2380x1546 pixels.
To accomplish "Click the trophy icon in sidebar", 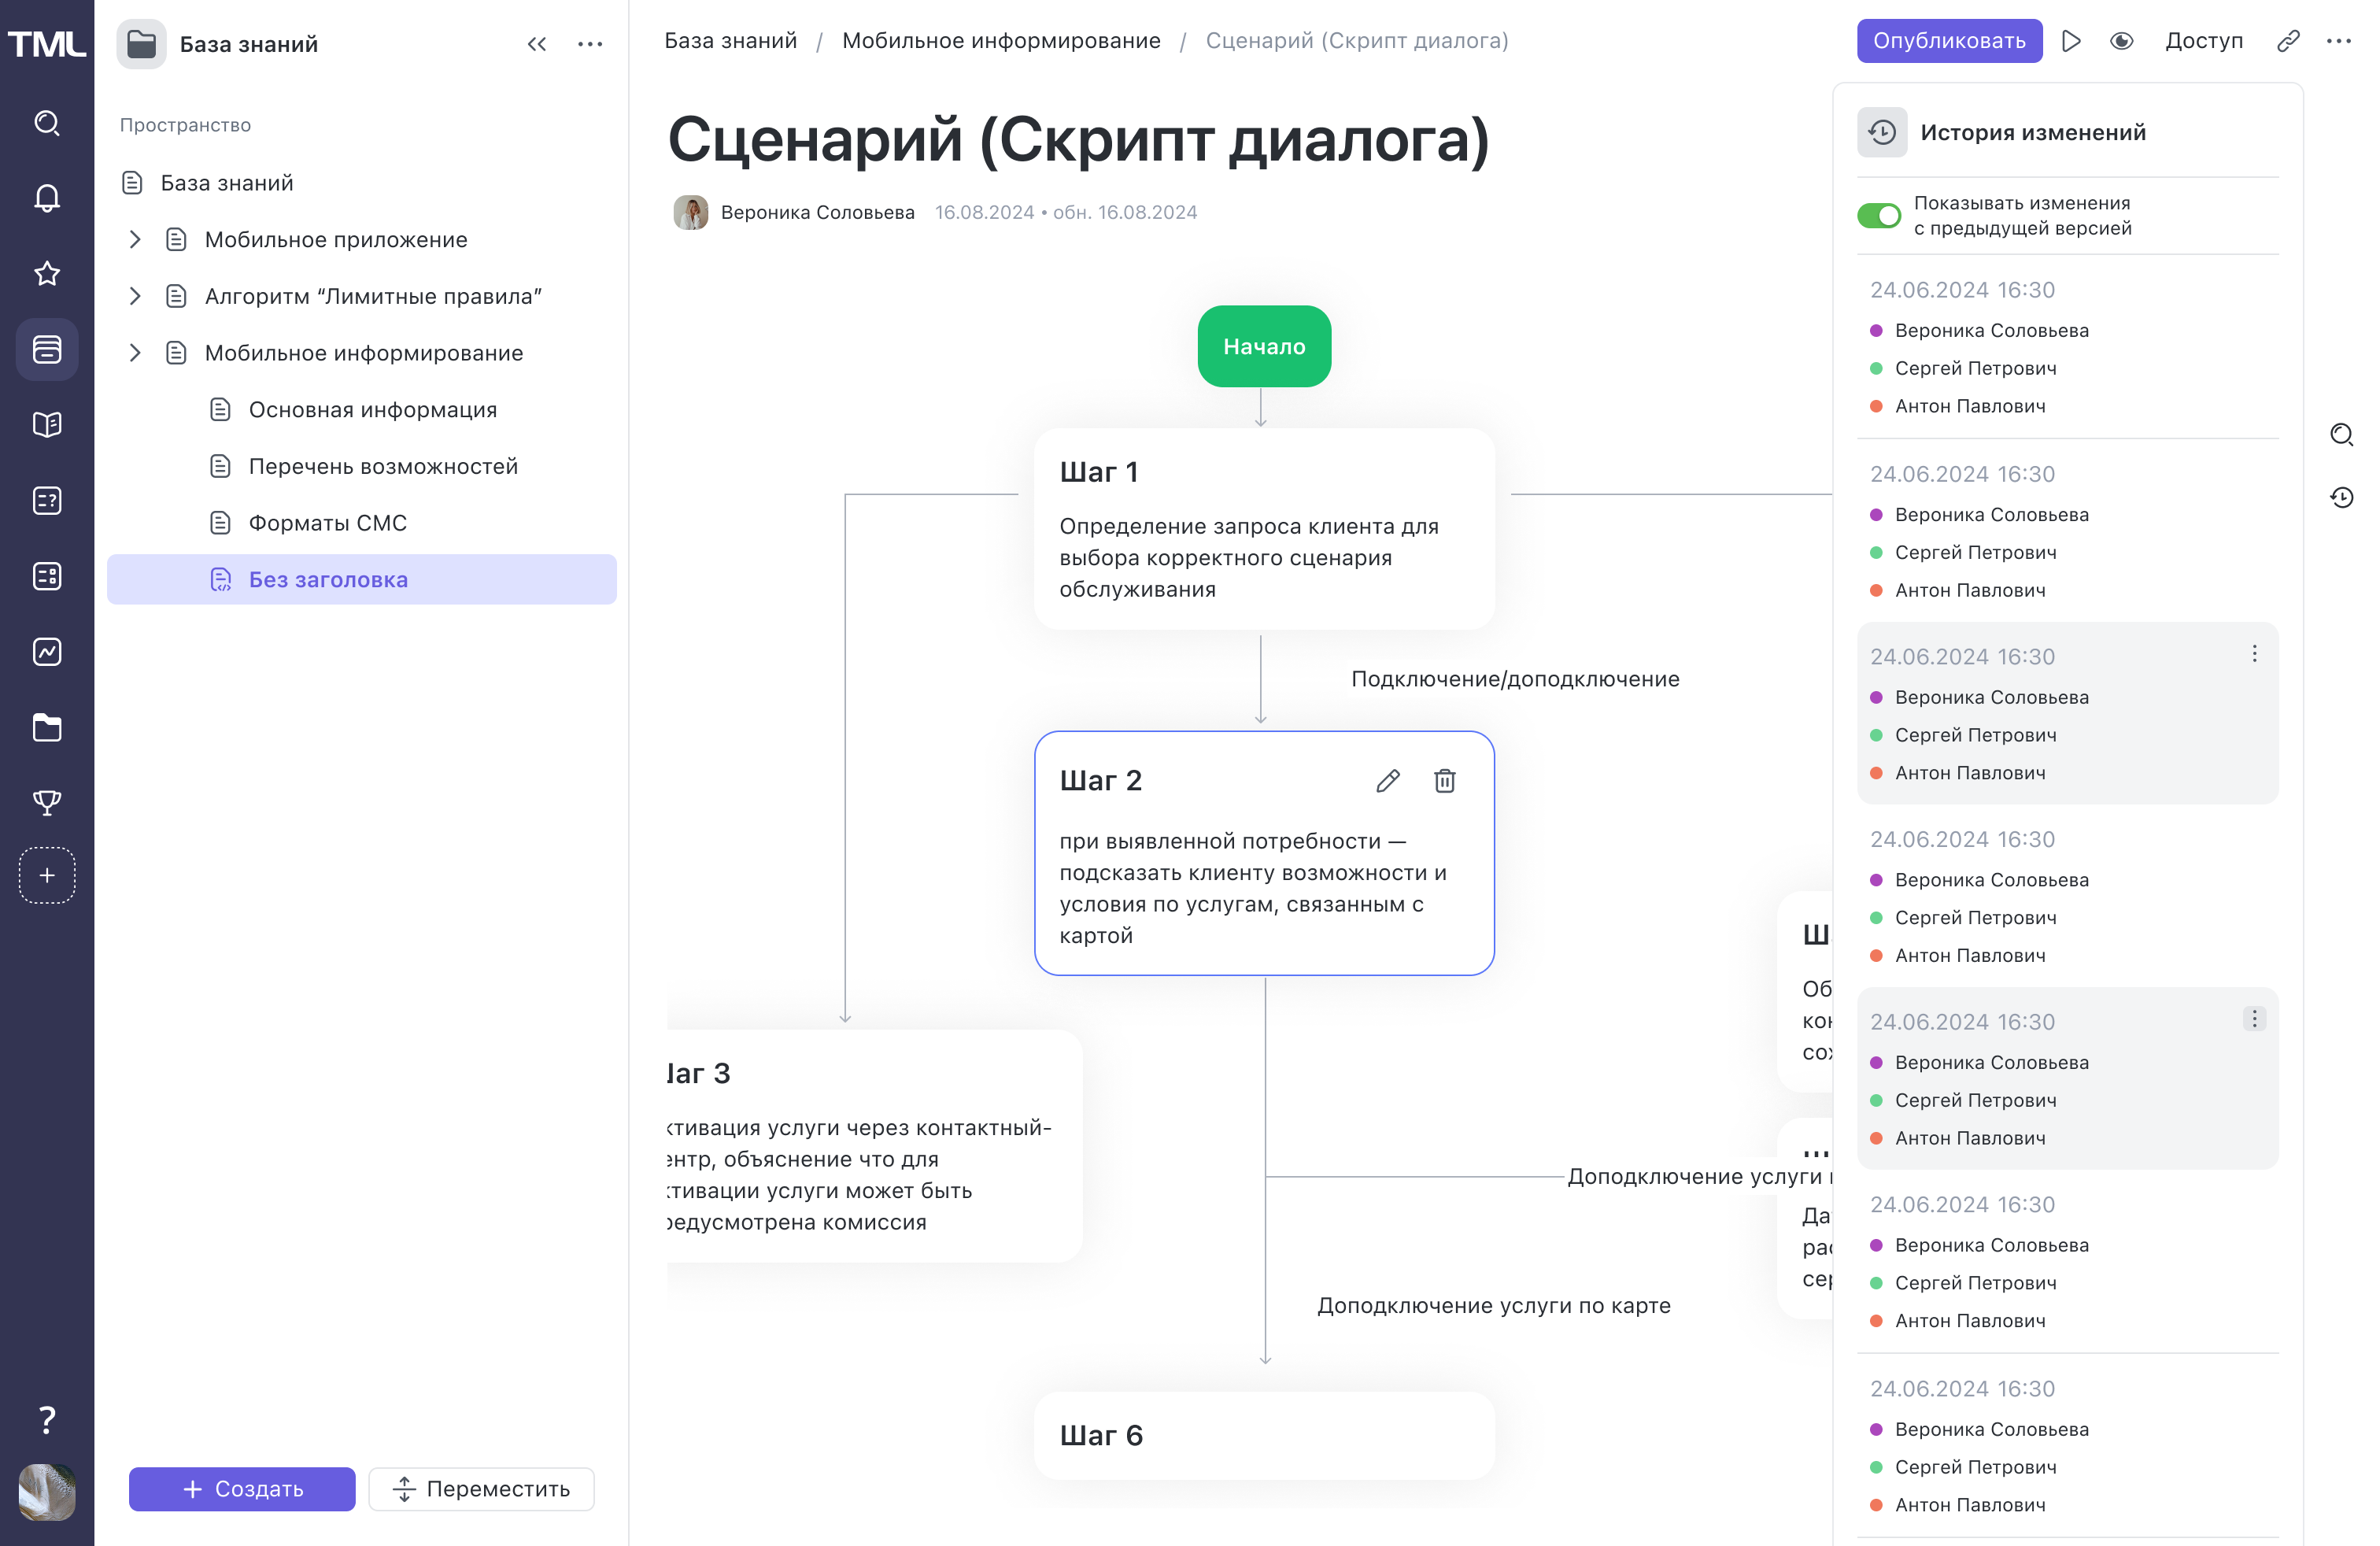I will (47, 802).
